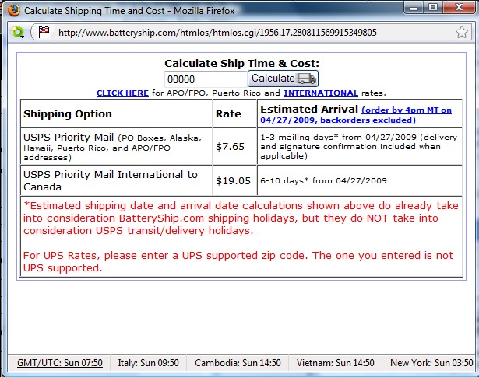This screenshot has height=377, width=479.
Task: Click the UPS supported zip code warning
Action: pyautogui.click(x=238, y=261)
